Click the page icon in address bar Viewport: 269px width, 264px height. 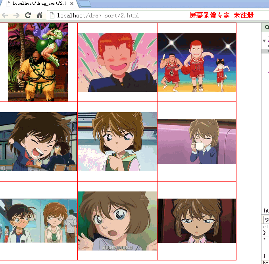[52, 15]
